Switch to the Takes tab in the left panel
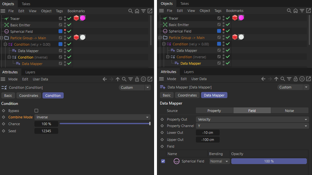 pos(26,4)
